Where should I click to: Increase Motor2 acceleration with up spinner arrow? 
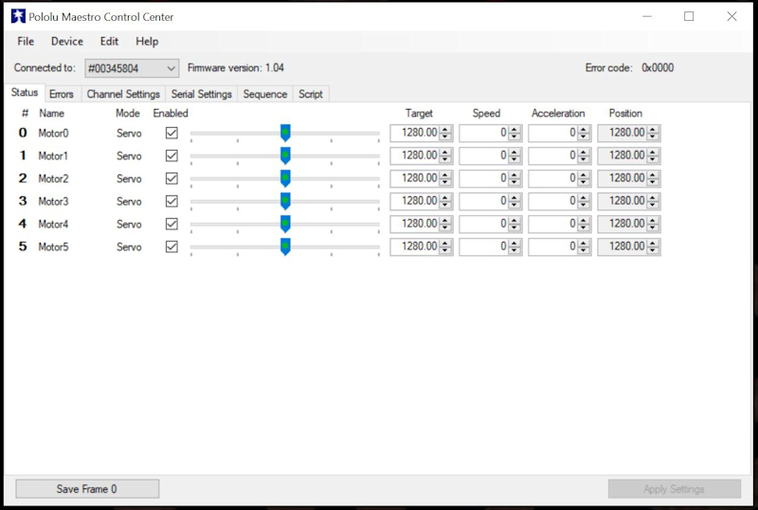(x=584, y=175)
